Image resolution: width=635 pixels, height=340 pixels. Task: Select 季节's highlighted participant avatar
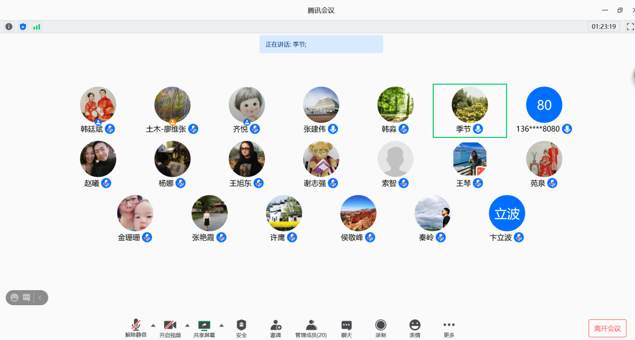tap(469, 105)
